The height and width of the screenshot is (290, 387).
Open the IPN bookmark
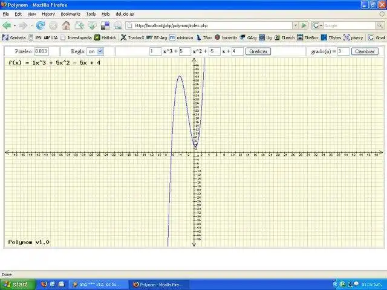[x=35, y=37]
